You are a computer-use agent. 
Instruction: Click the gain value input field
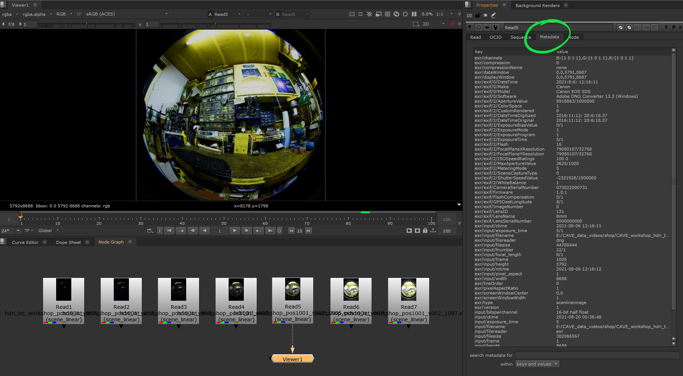[30, 24]
